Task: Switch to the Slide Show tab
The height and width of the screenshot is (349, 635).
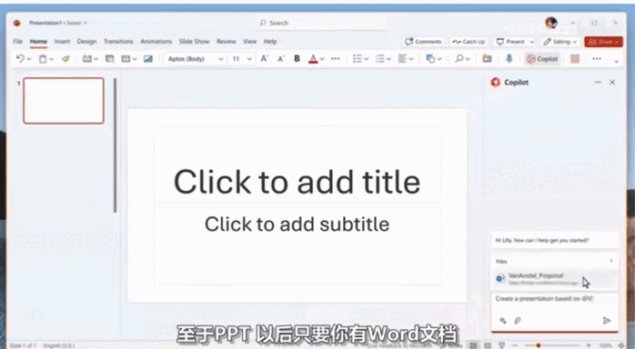Action: [x=194, y=41]
